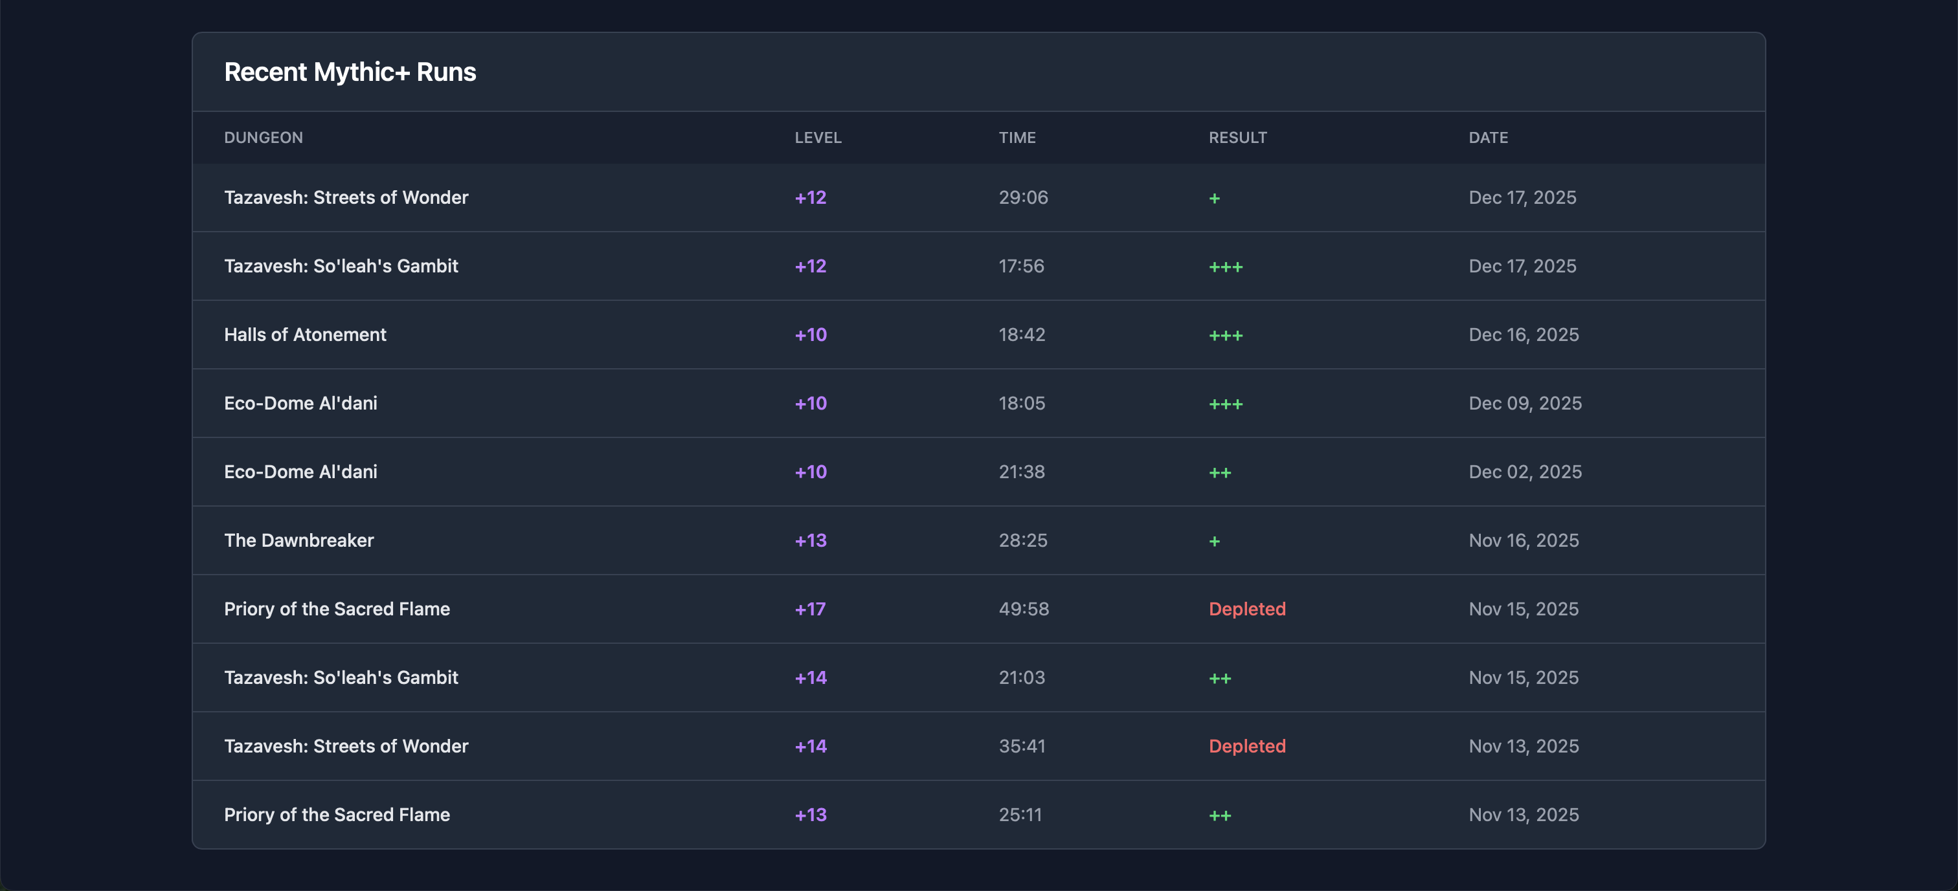The width and height of the screenshot is (1958, 891).
Task: Click the 29:06 time entry
Action: [x=1022, y=197]
